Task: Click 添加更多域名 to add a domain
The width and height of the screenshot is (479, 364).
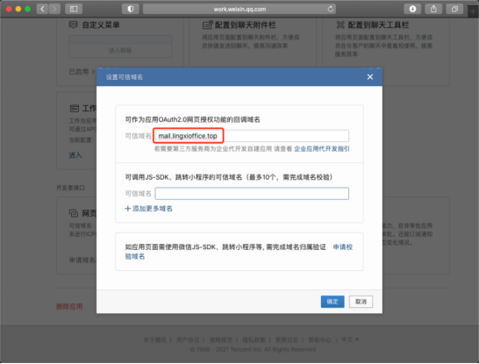Action: [x=149, y=209]
